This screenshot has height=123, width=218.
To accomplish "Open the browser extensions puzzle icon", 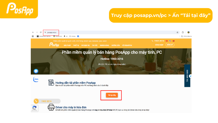I will click(183, 32).
